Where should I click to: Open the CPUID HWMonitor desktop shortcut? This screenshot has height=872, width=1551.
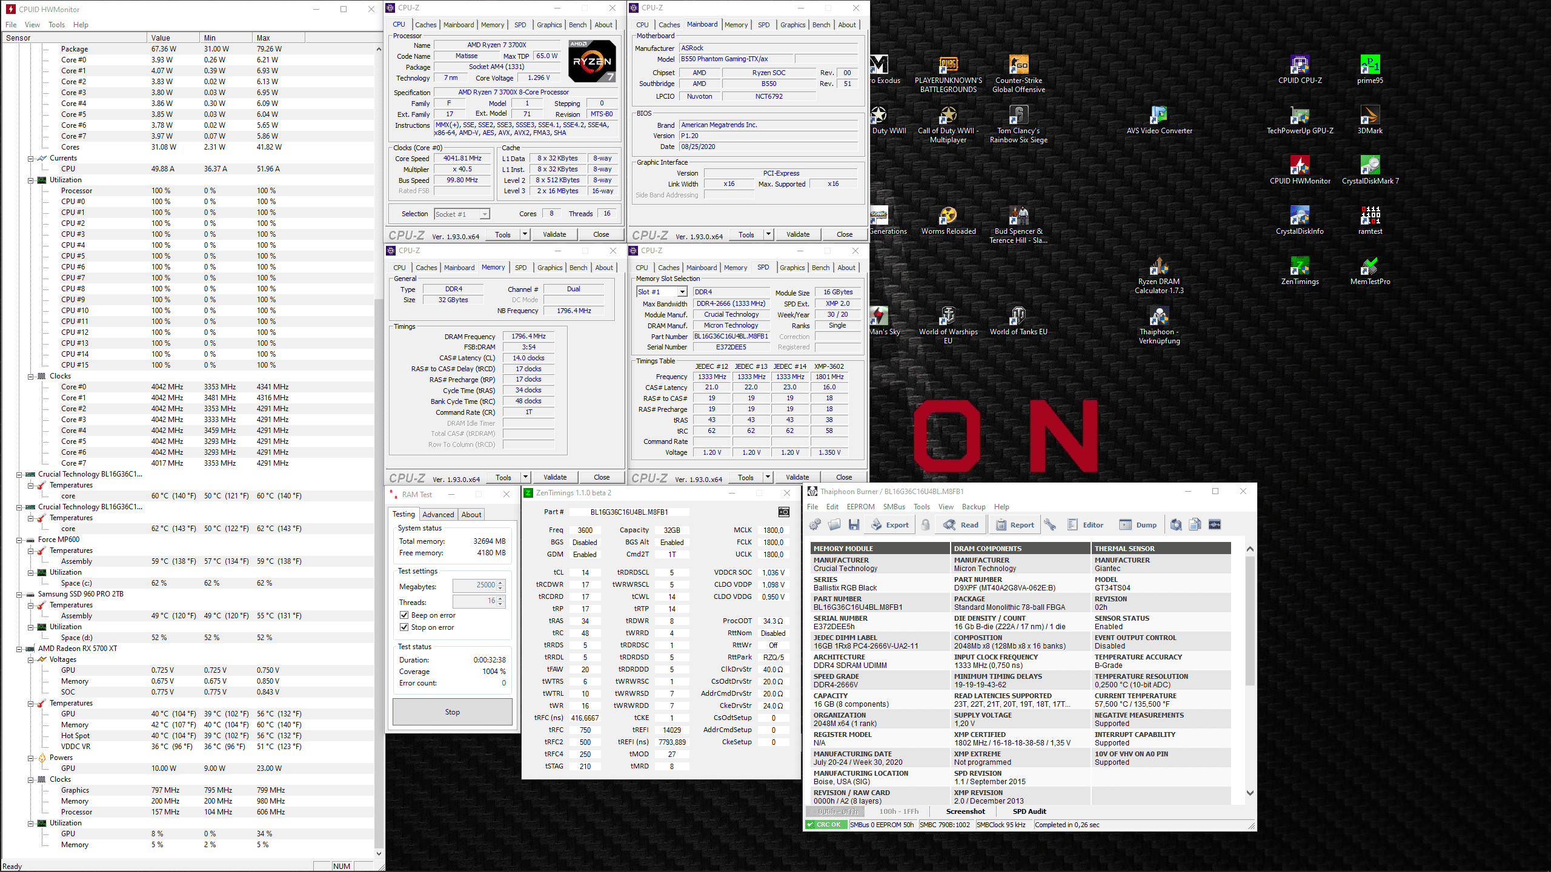pyautogui.click(x=1300, y=170)
